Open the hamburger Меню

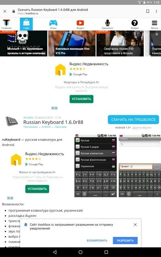coord(155,24)
